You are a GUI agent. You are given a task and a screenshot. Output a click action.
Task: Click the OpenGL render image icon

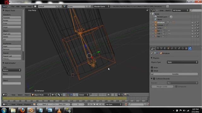[125, 95]
